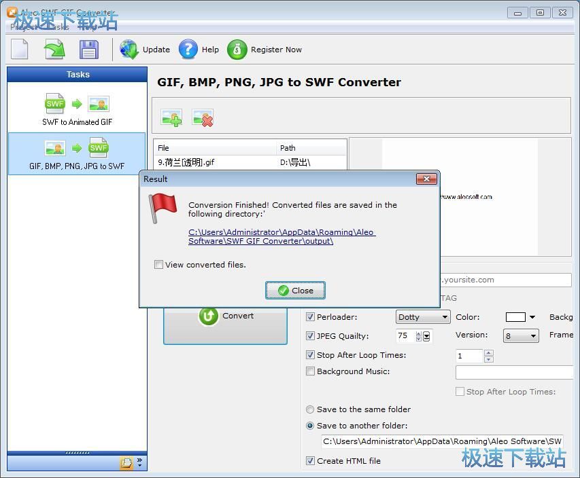Click the Add image file icon
The image size is (580, 478).
click(x=171, y=117)
